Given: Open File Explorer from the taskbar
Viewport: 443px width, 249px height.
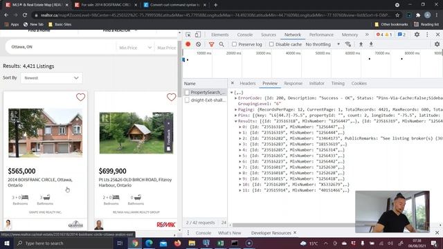Looking at the screenshot, I should click(192, 243).
